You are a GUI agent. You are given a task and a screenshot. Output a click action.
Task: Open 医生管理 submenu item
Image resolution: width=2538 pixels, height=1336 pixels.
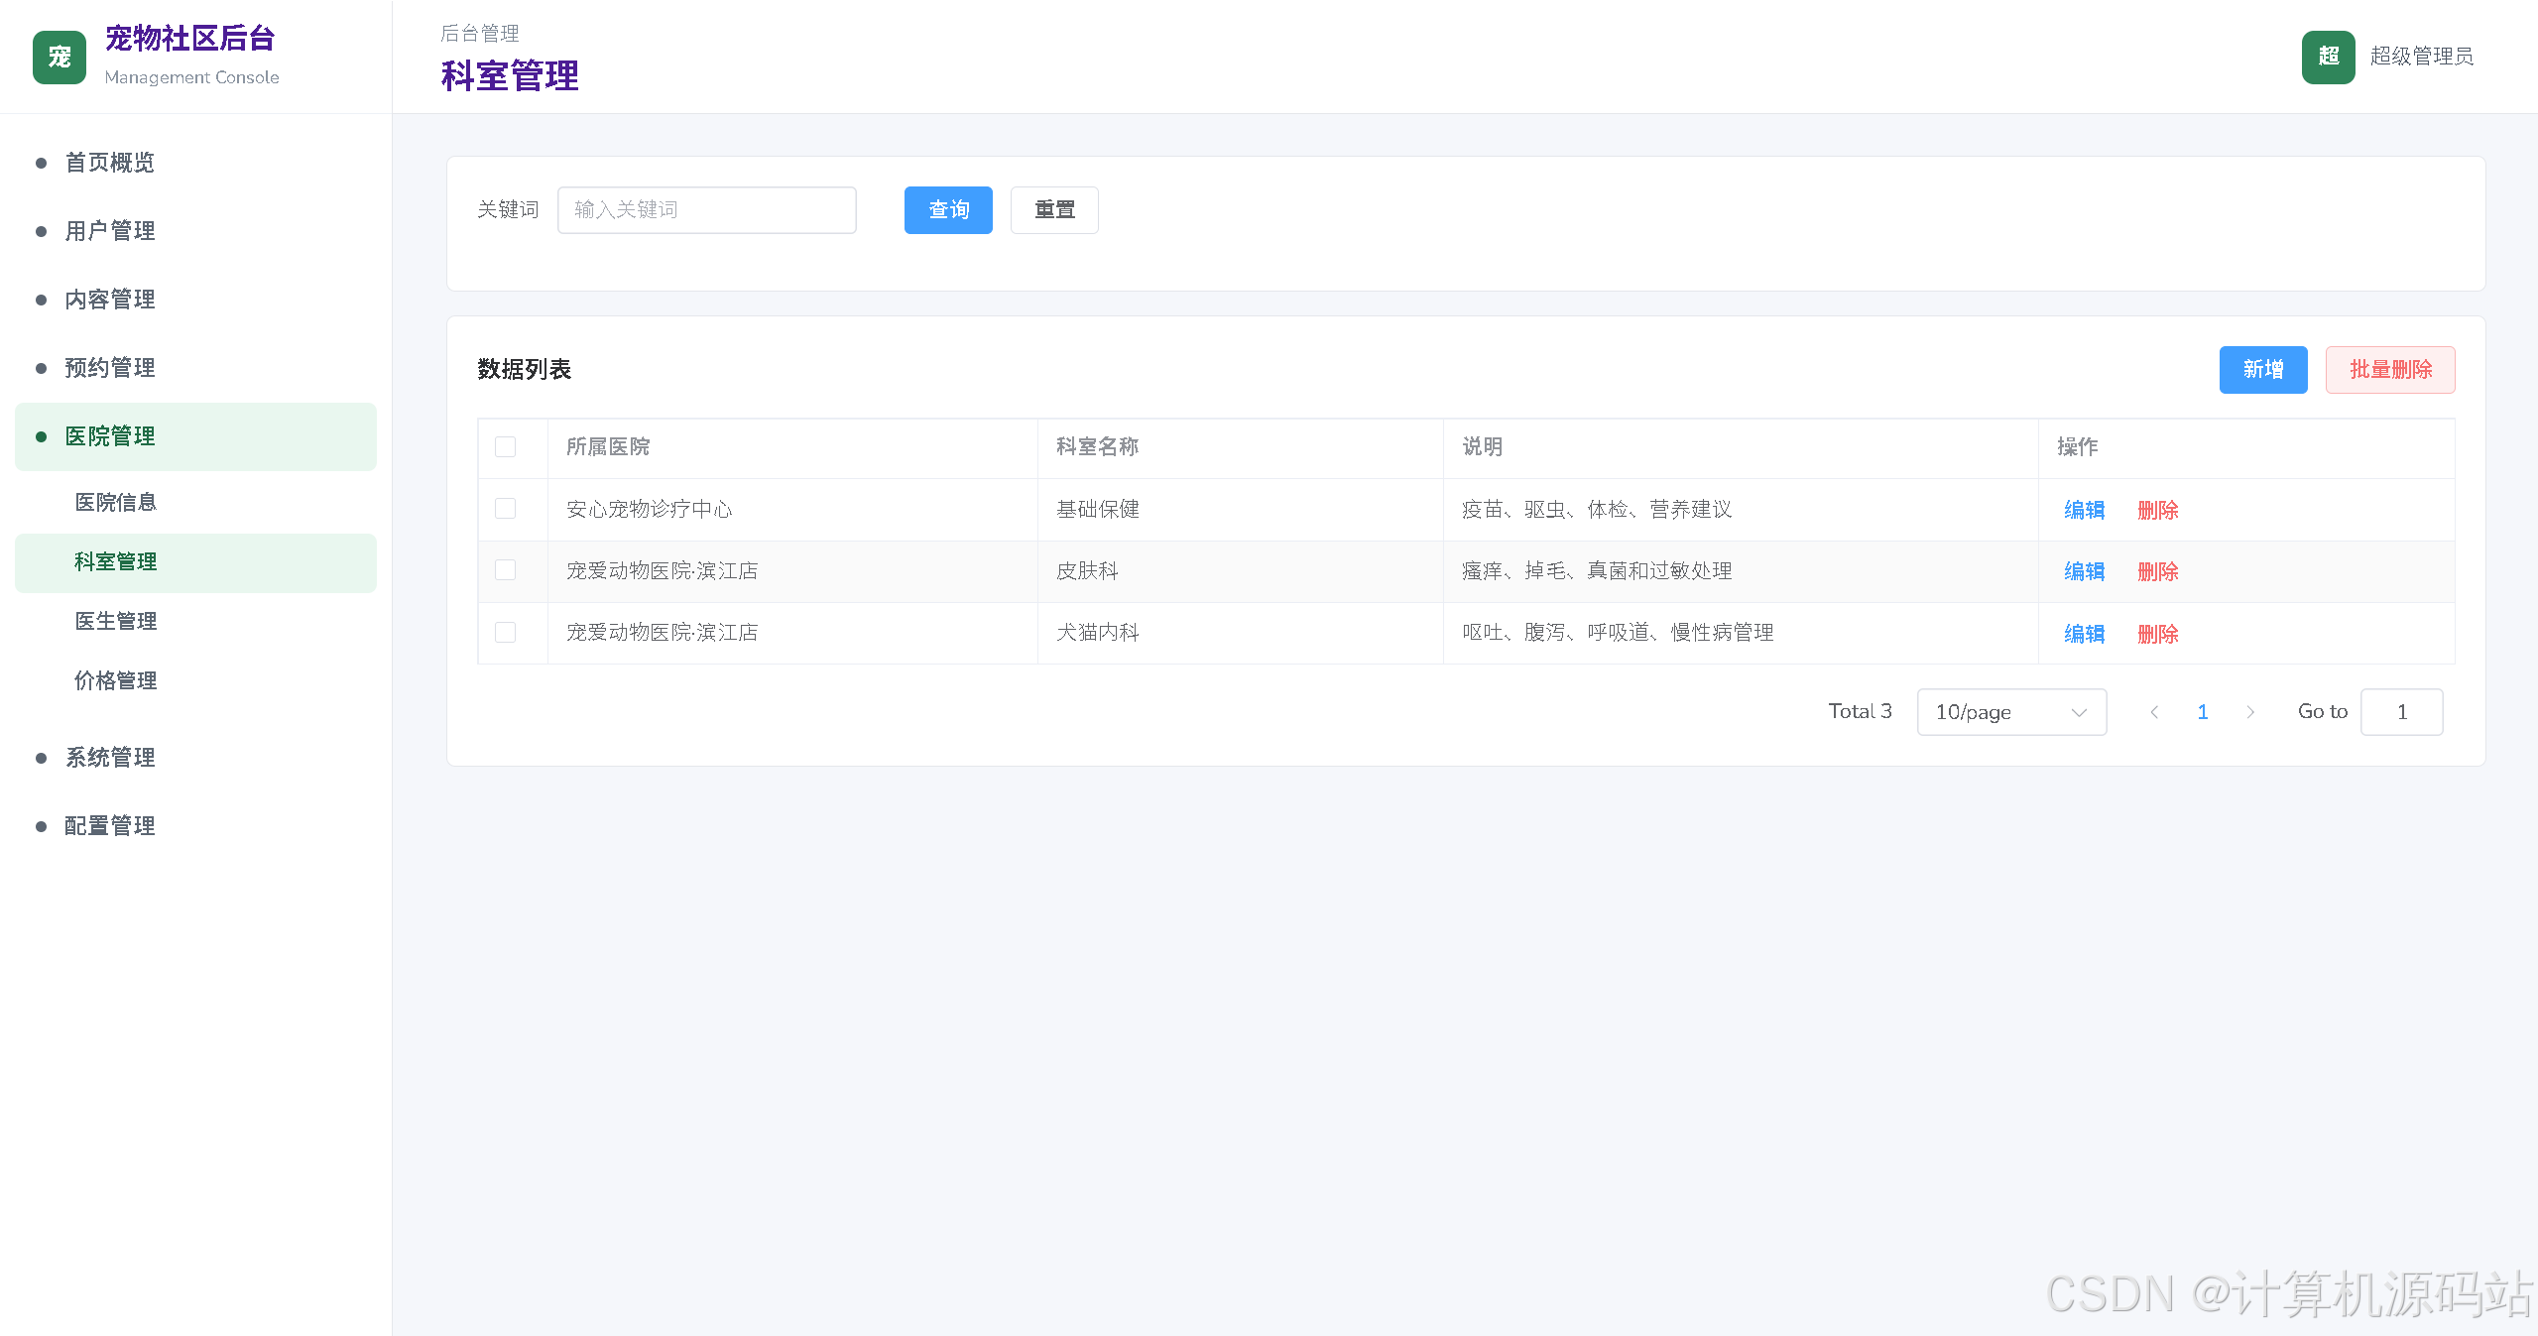[x=195, y=622]
